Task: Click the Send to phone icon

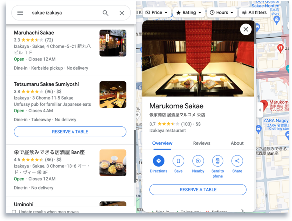Action: [218, 161]
